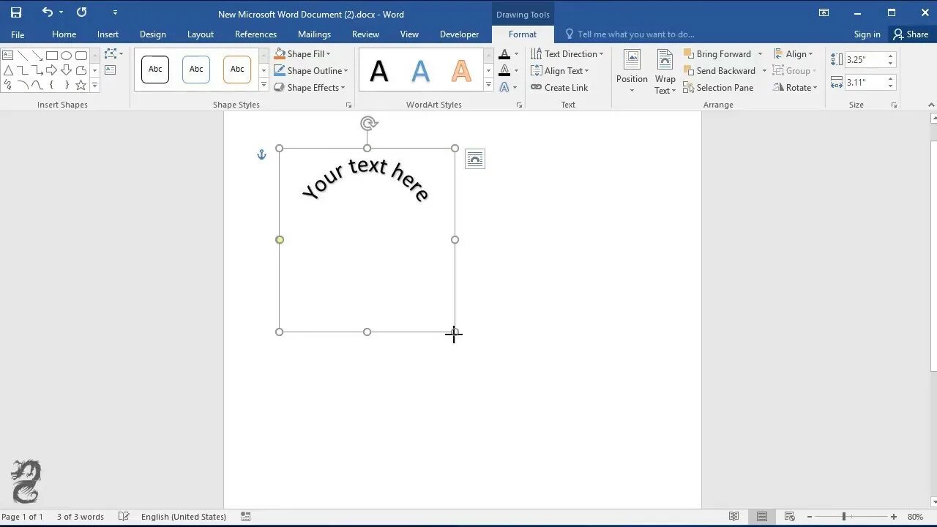Open the Rotate dropdown

(x=795, y=88)
